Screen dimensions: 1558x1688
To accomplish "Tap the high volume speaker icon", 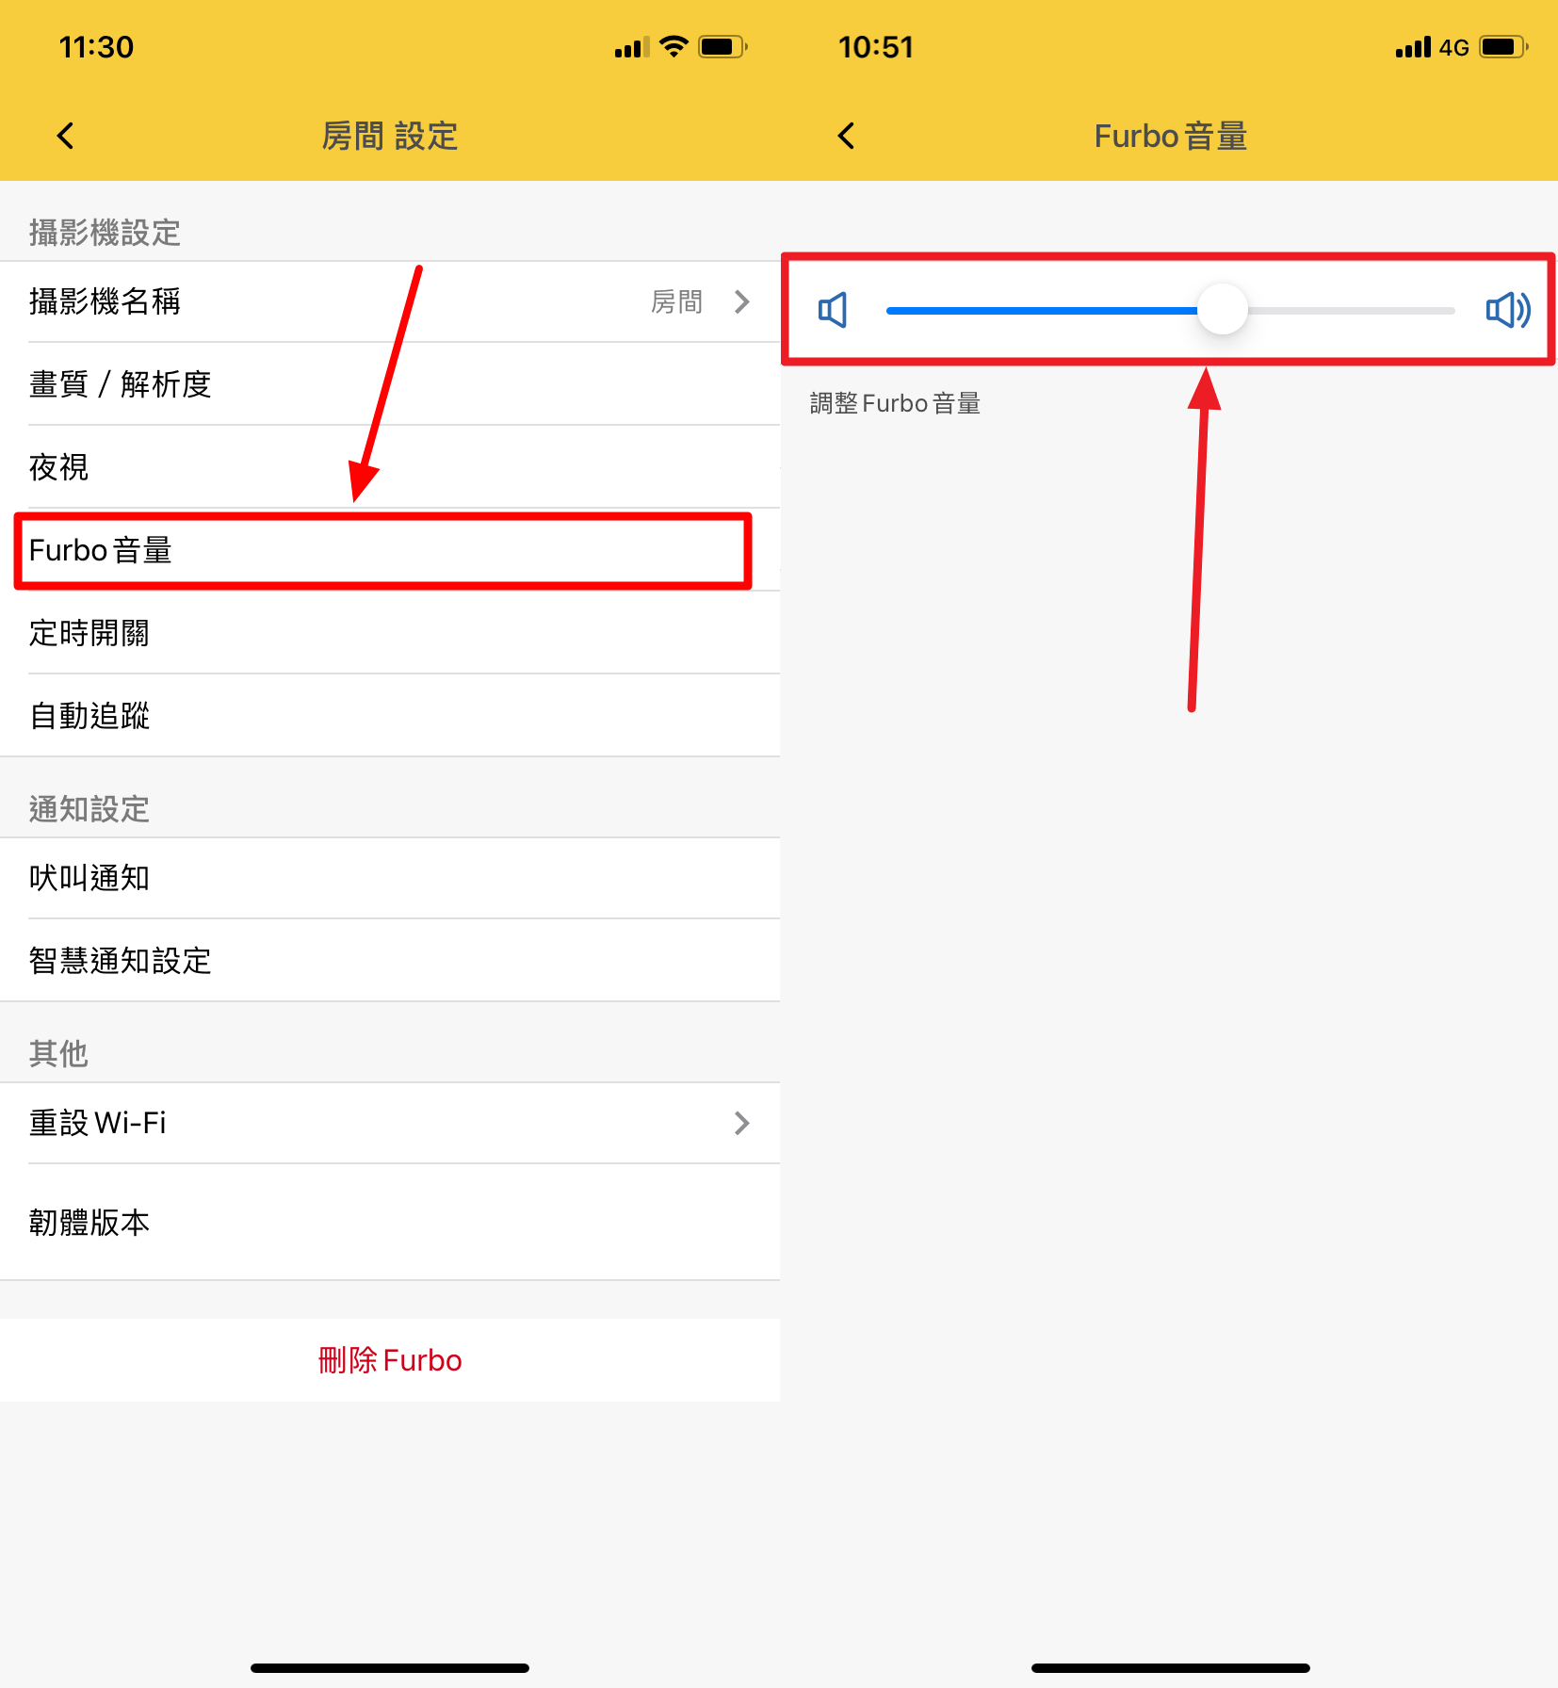I will (x=1507, y=310).
